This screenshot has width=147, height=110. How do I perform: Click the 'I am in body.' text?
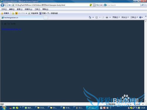pos(9,24)
